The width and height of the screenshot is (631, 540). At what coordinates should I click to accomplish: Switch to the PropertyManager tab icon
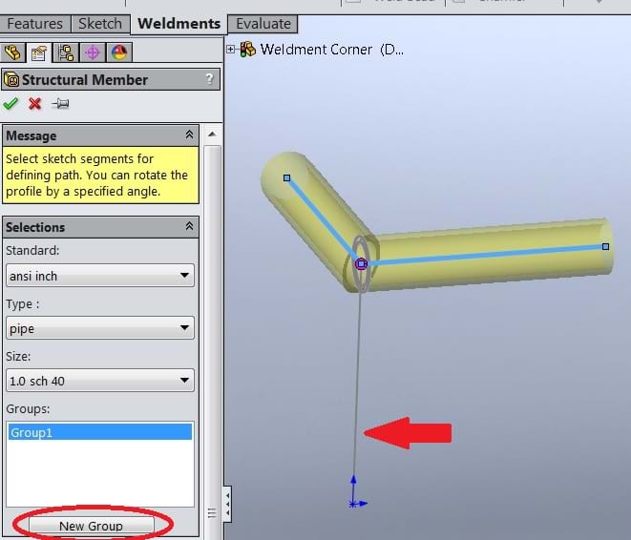(x=40, y=52)
